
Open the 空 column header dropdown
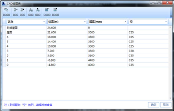click(166, 22)
